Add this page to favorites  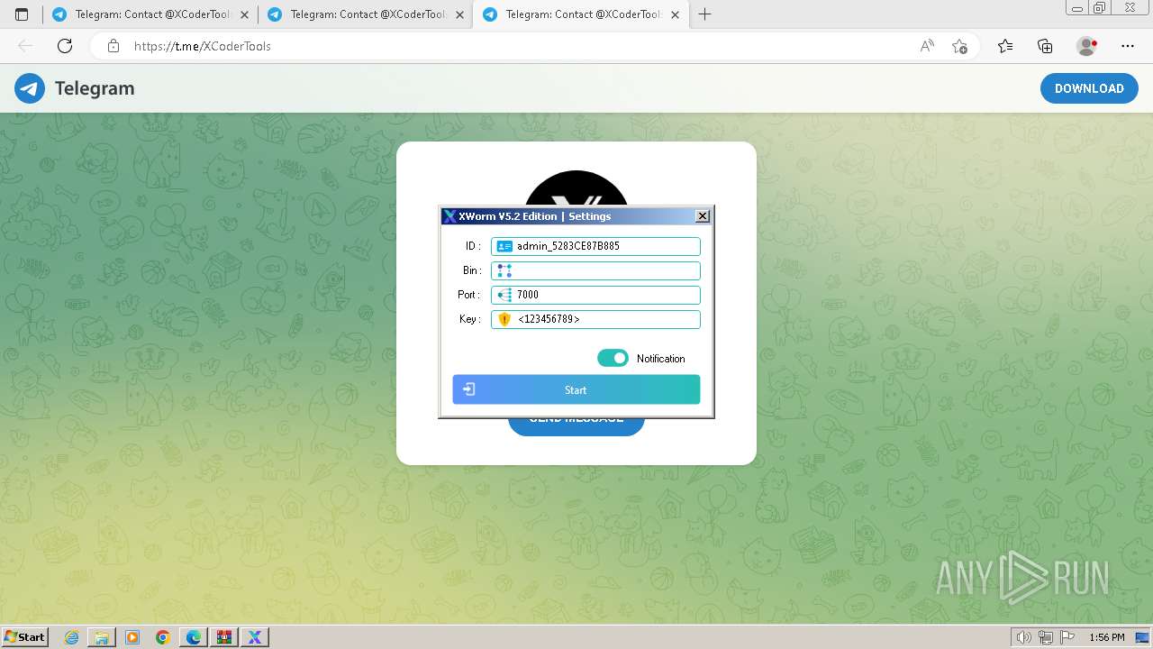click(x=960, y=46)
